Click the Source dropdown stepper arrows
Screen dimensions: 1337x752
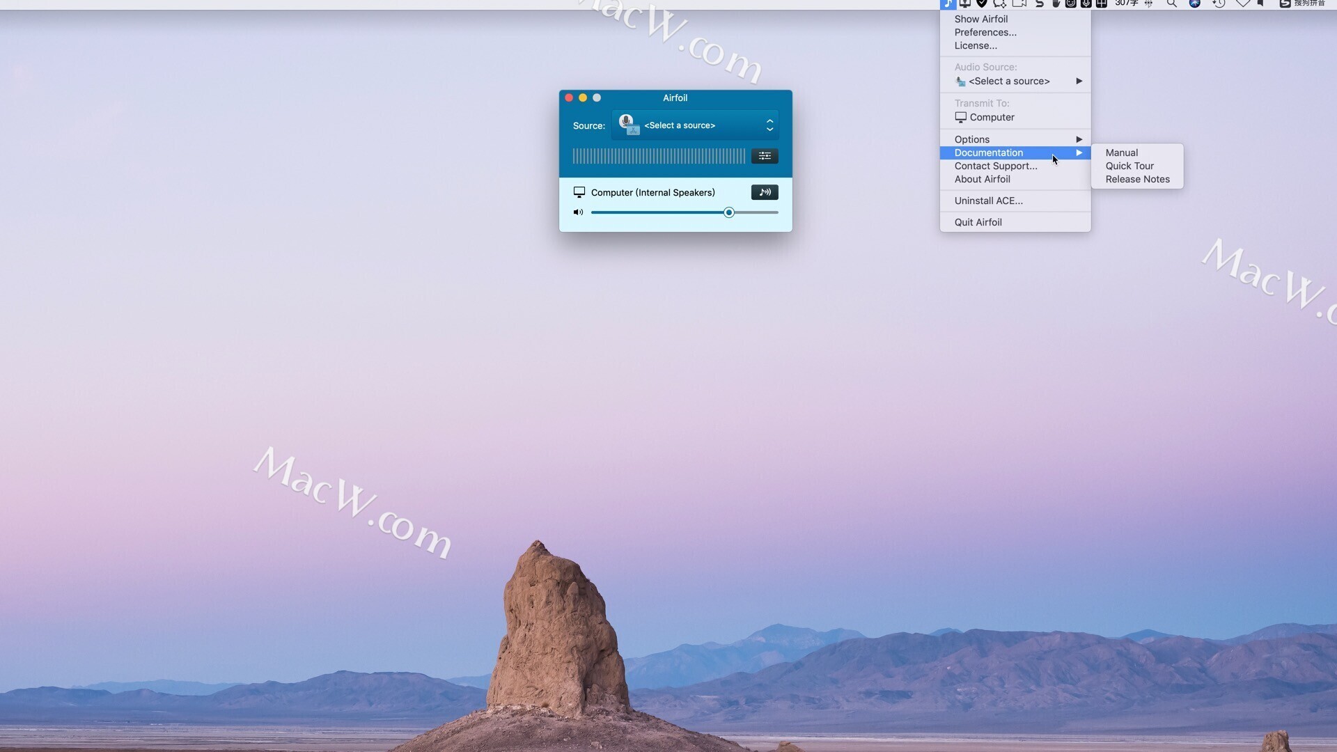click(x=769, y=125)
